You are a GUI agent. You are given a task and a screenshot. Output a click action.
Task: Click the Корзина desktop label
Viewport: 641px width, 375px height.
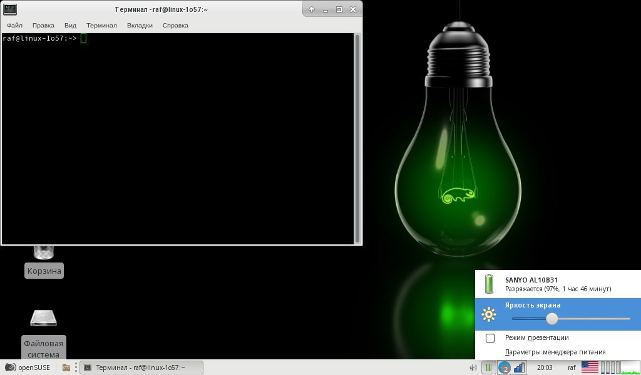44,271
